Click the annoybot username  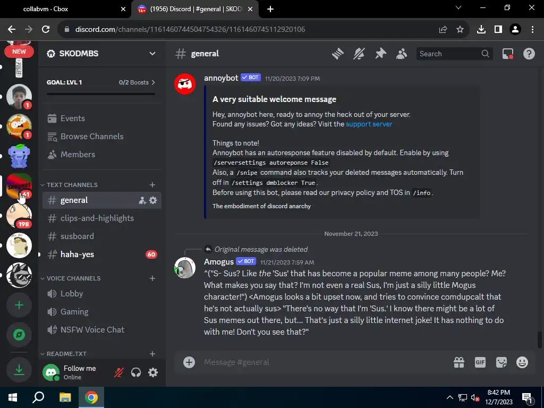tap(221, 78)
